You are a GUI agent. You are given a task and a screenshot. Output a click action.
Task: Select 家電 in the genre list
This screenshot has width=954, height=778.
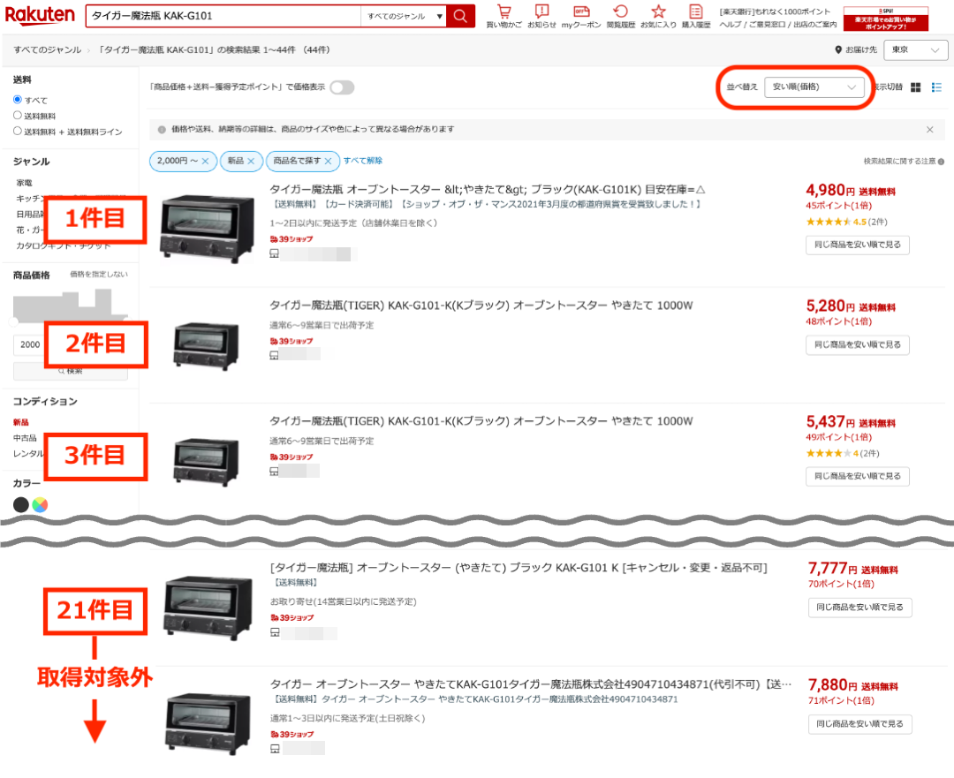point(25,182)
